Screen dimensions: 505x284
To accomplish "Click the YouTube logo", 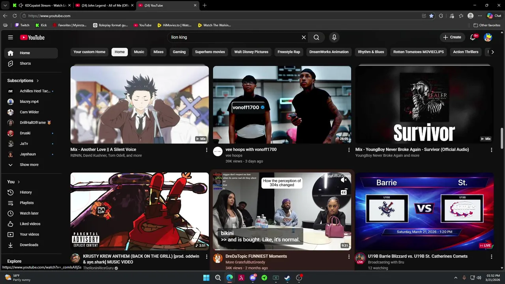I will tap(32, 37).
